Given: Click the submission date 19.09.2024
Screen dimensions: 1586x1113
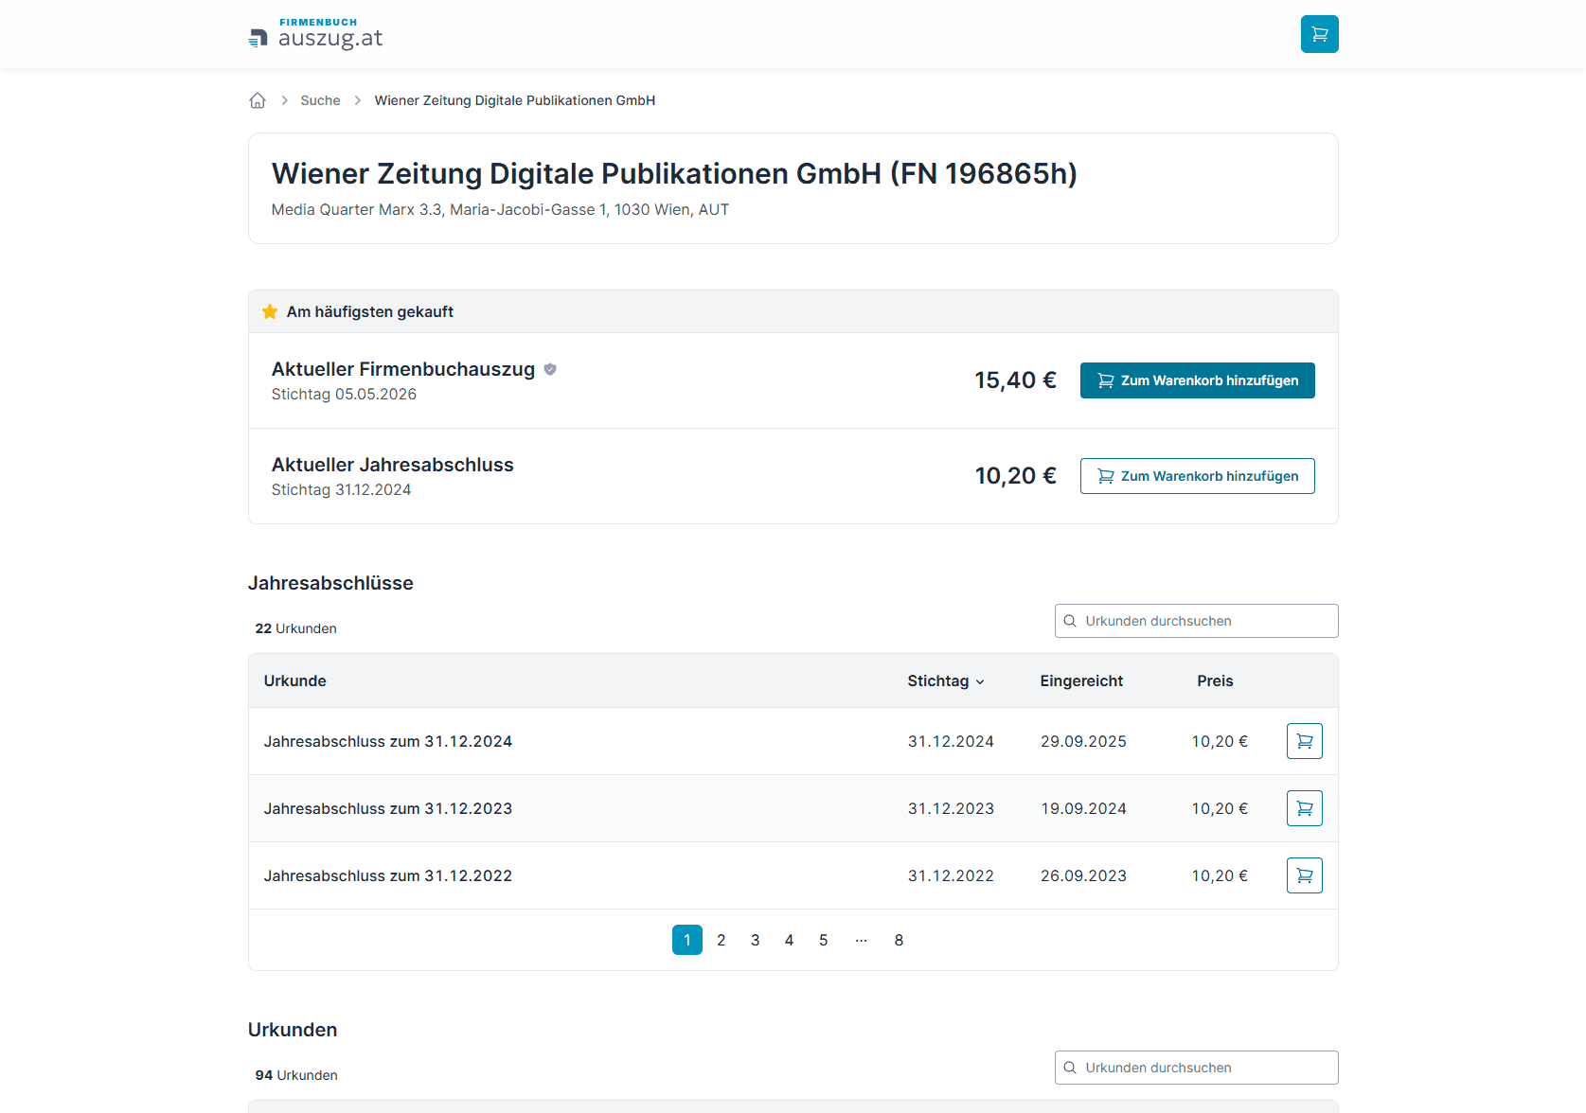Looking at the screenshot, I should 1083,808.
